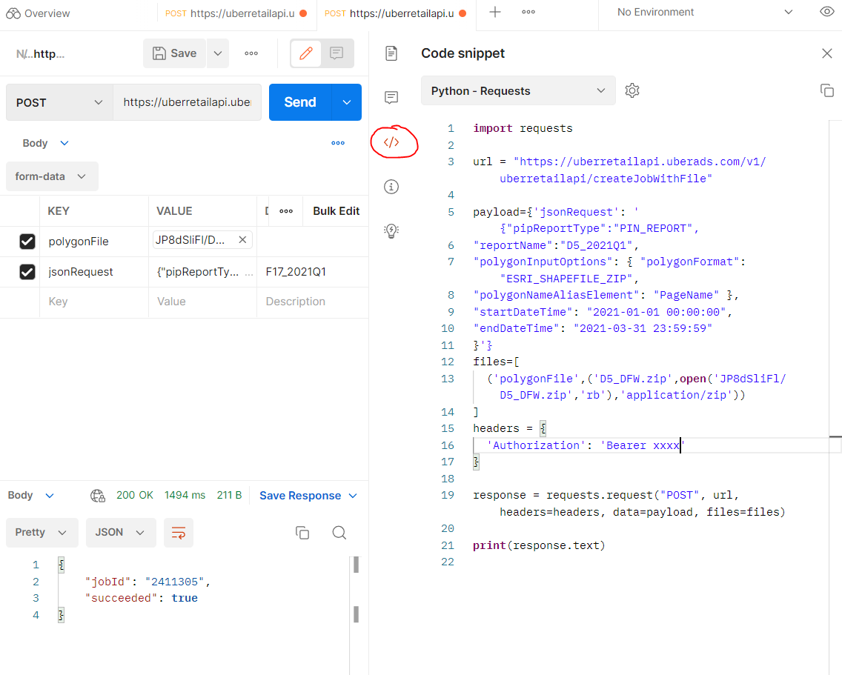Click the empty Description placeholder field
Screen dimensions: 842x675
point(313,302)
